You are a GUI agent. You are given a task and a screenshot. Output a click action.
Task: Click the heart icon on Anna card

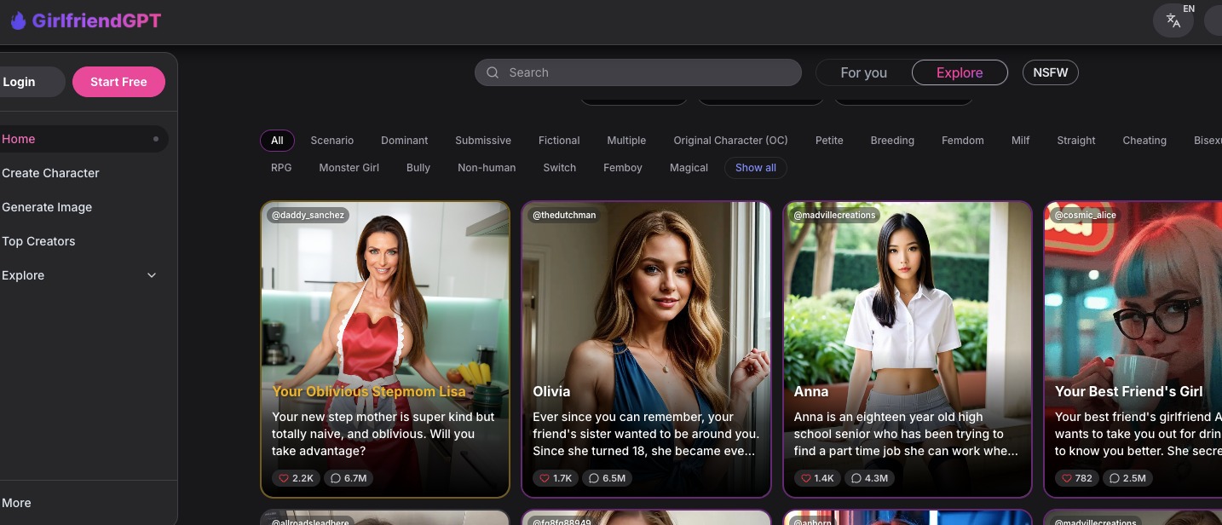(805, 478)
